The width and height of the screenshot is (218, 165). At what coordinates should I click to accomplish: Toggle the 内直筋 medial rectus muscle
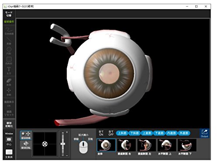pos(172,133)
